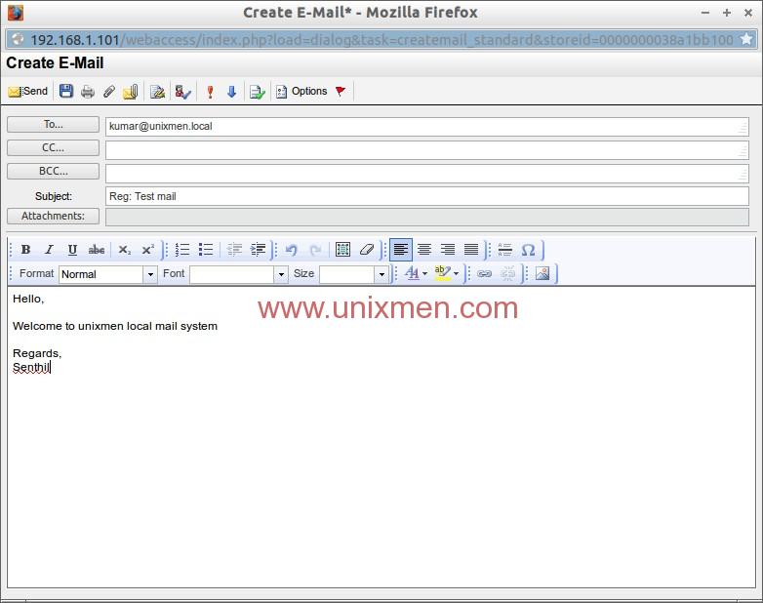Click the Firefox address bar URL
The width and height of the screenshot is (763, 603).
pos(381,39)
